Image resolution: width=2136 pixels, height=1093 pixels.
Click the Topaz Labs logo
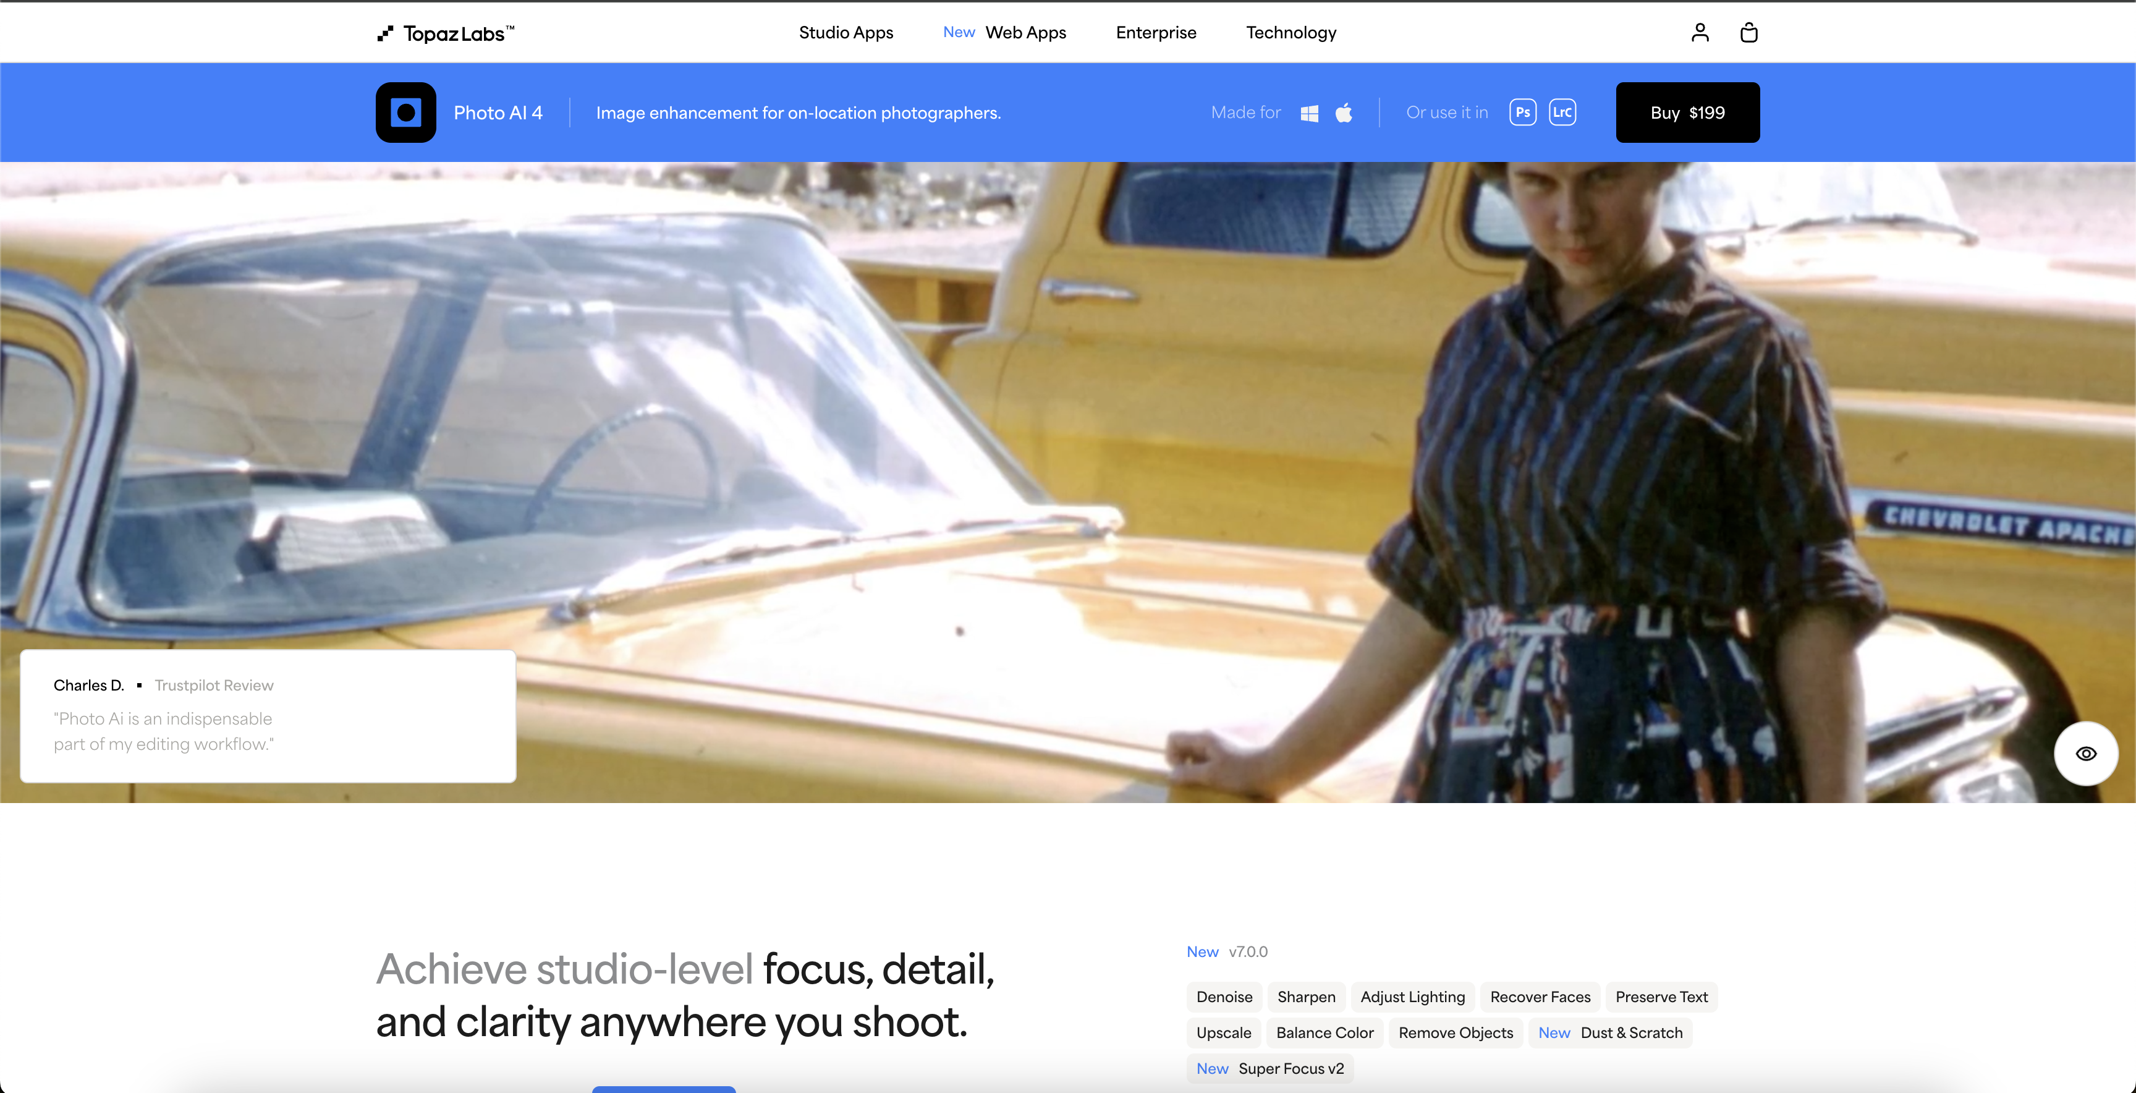coord(445,32)
